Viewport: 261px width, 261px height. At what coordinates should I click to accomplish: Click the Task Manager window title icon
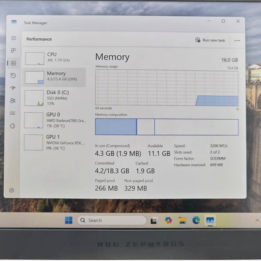tap(14, 22)
